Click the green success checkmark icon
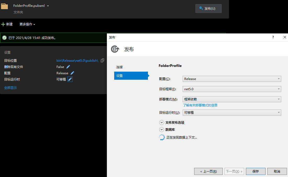The height and width of the screenshot is (177, 288). coord(4,38)
